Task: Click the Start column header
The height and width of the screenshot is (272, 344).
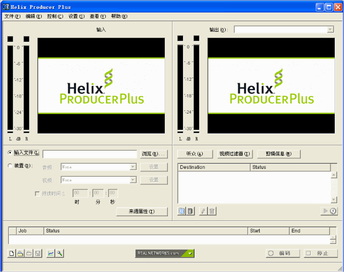Action: click(268, 231)
